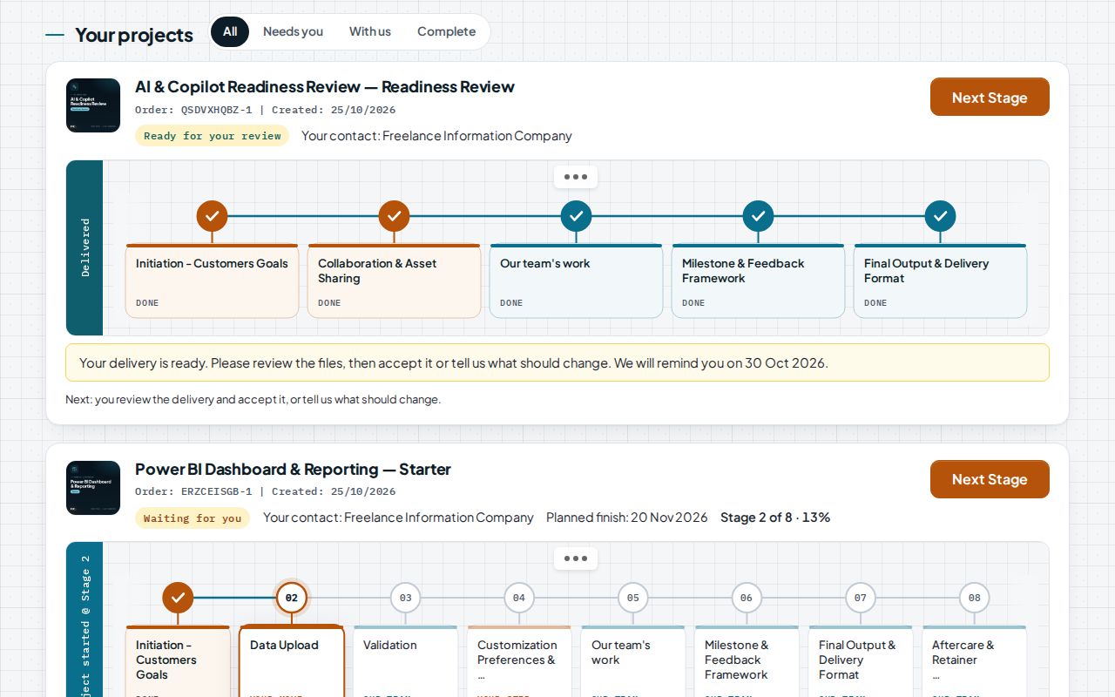
Task: Click completed checkmark in Power BI stage timeline
Action: [x=178, y=598]
